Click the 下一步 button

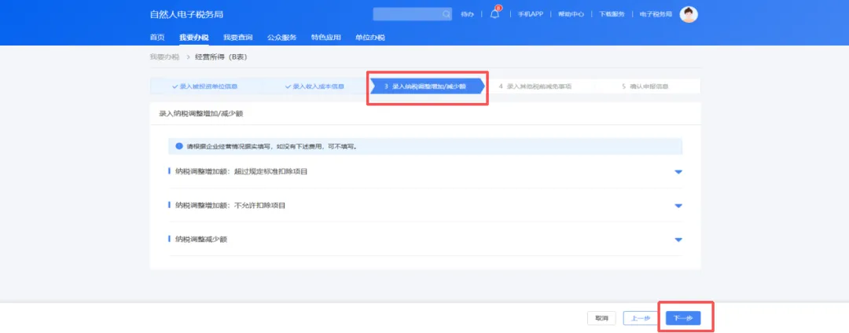click(x=682, y=318)
